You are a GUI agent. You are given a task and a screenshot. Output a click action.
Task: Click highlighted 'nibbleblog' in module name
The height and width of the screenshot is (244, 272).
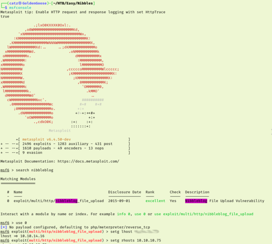click(66, 201)
